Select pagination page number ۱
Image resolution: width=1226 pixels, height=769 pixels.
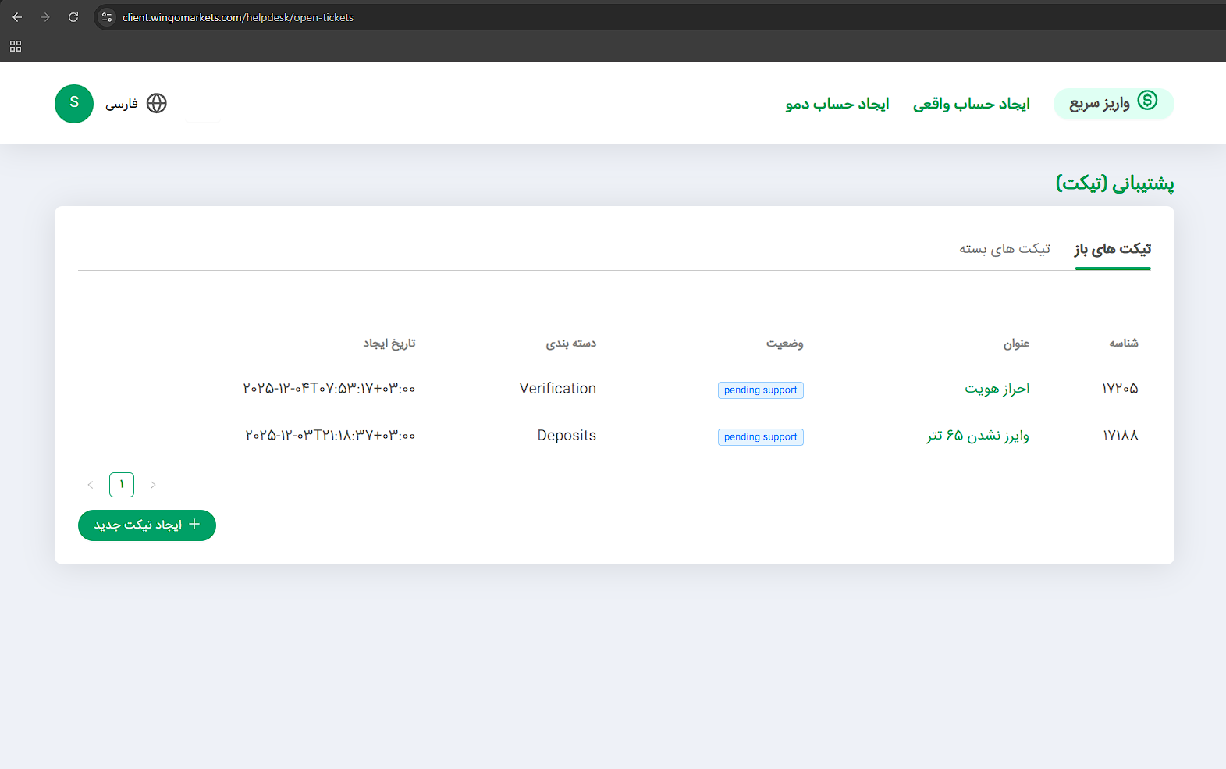pyautogui.click(x=122, y=485)
